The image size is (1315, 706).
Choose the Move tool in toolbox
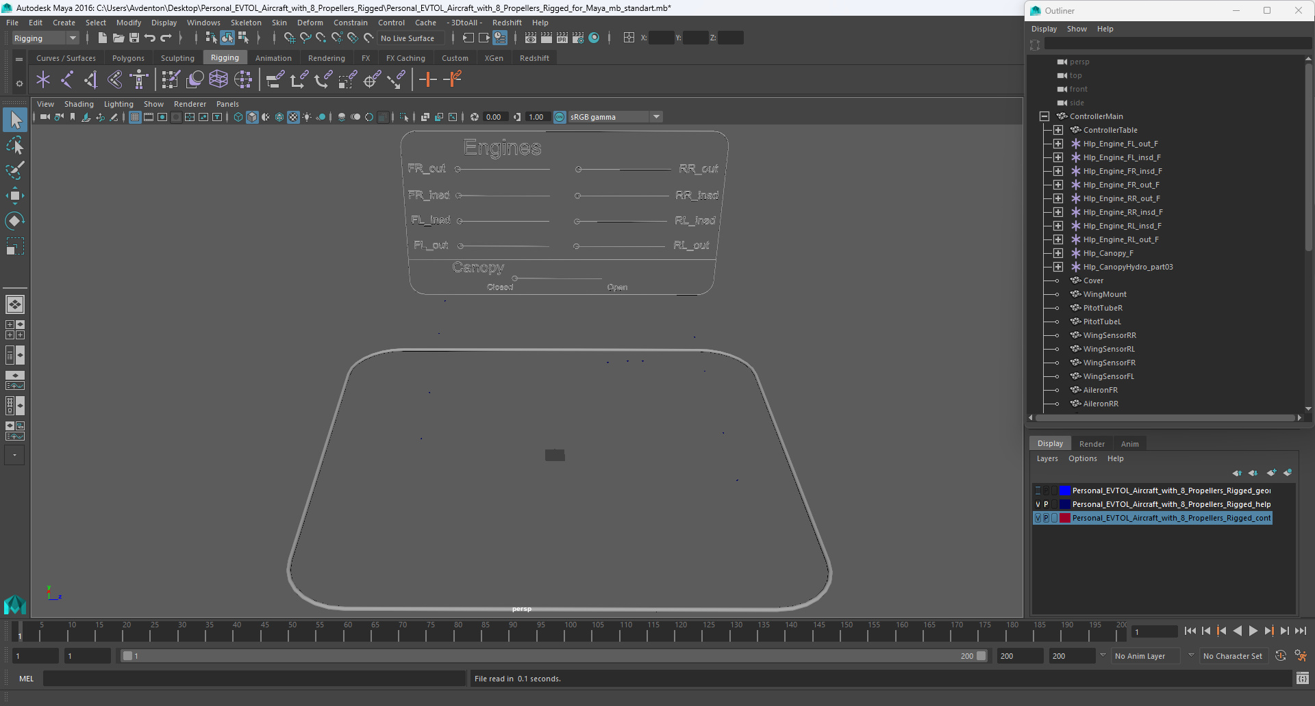15,196
